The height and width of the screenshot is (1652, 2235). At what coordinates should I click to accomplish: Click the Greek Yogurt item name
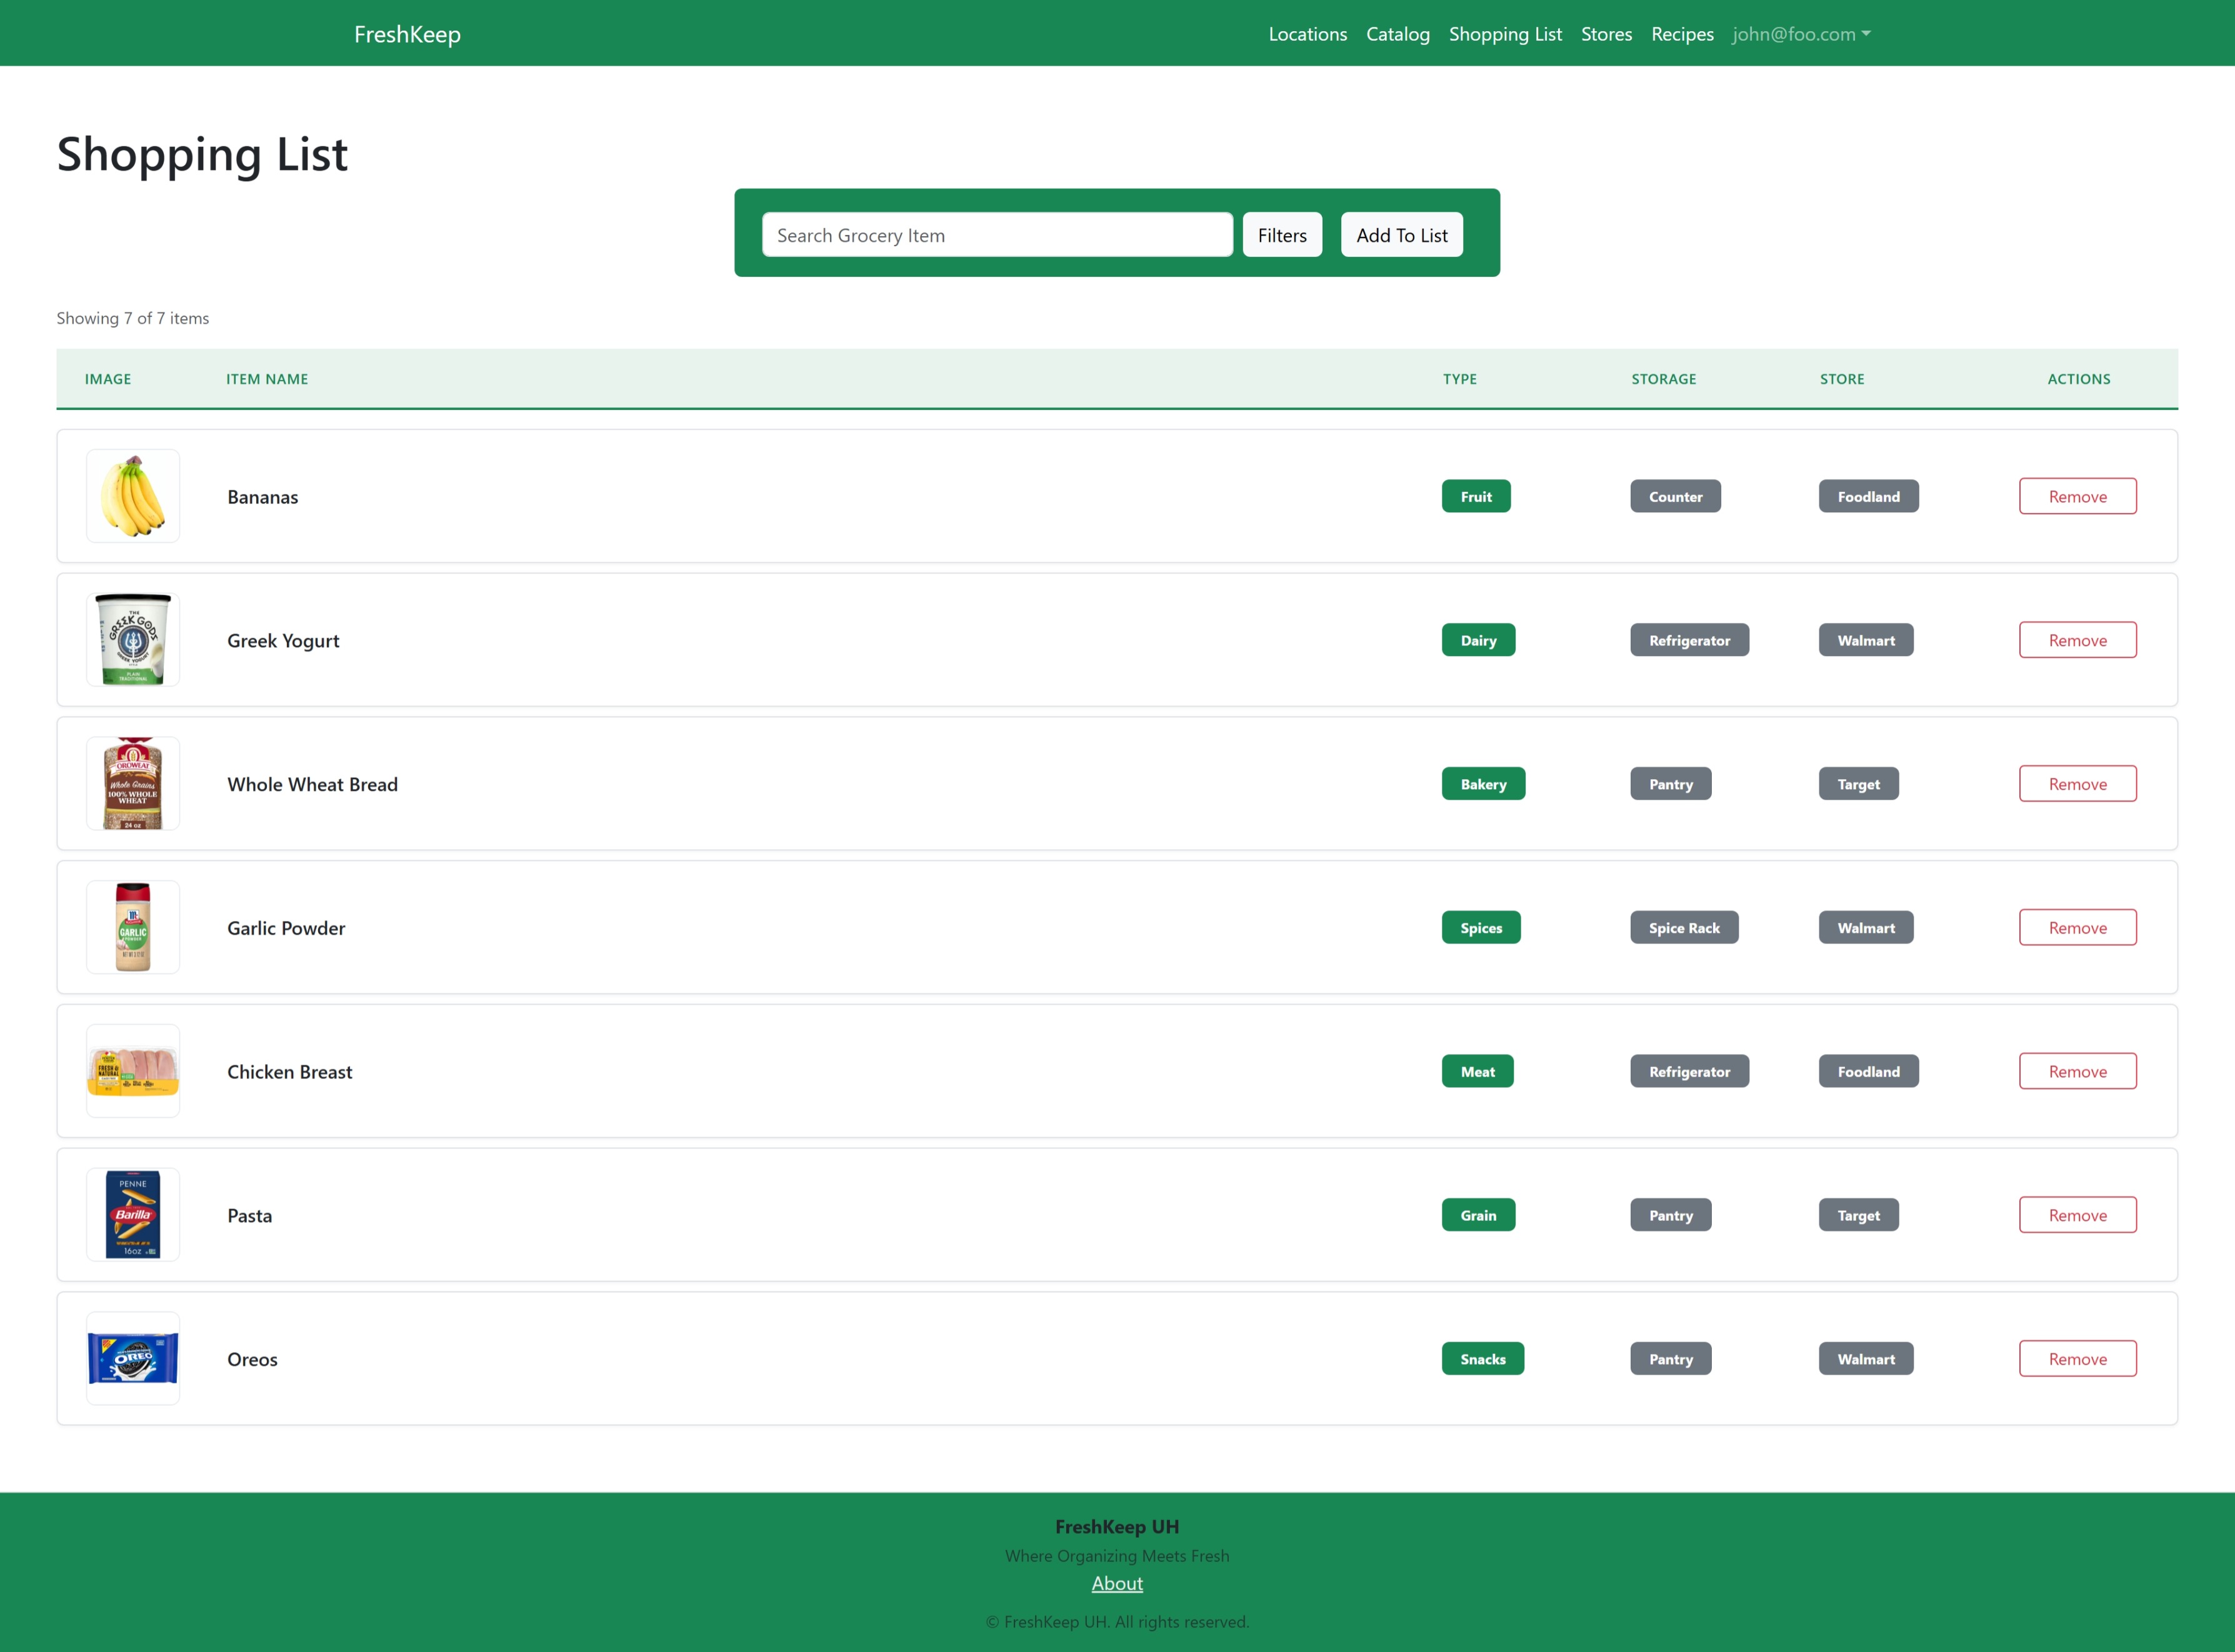tap(283, 641)
